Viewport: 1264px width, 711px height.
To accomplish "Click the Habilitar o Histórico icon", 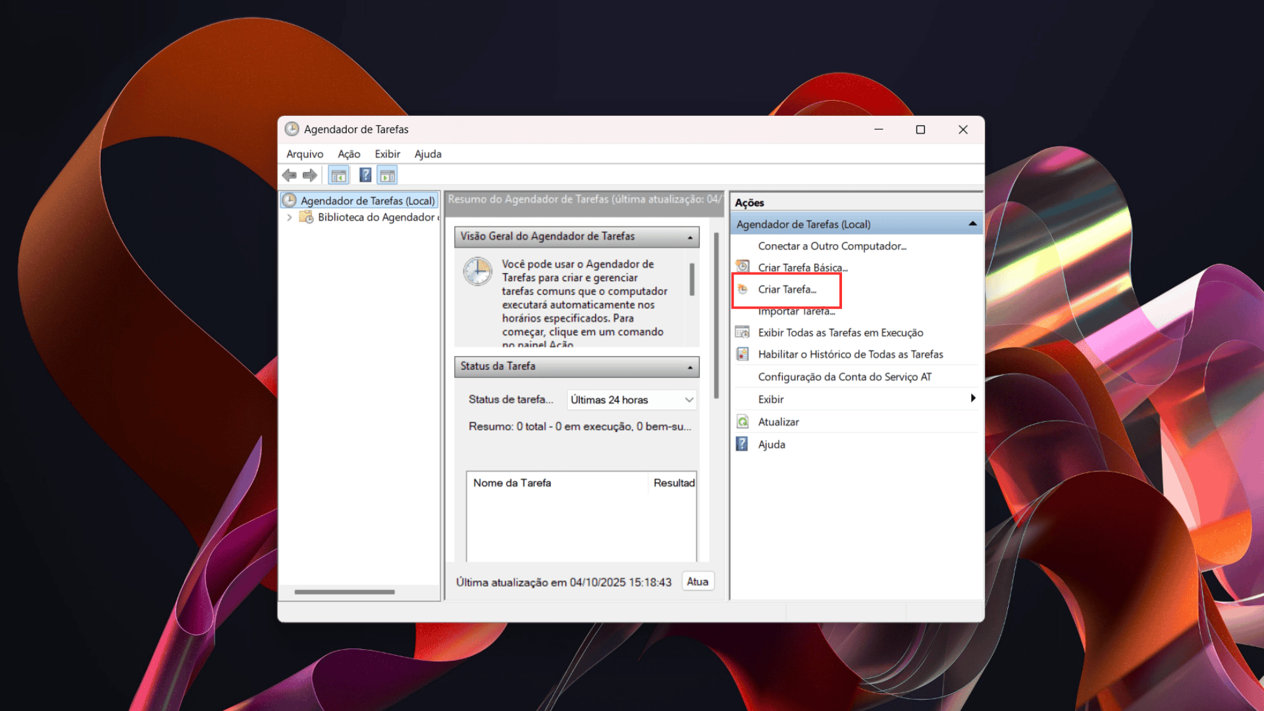I will click(x=743, y=354).
